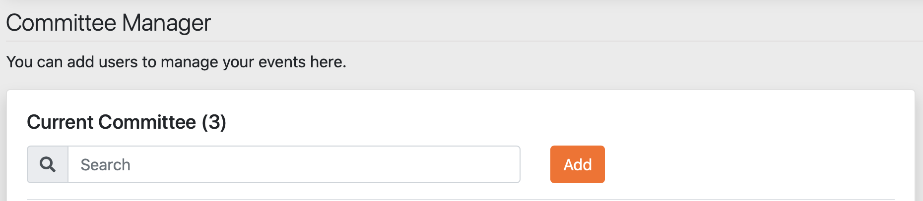Click the Search placeholder text

[105, 165]
